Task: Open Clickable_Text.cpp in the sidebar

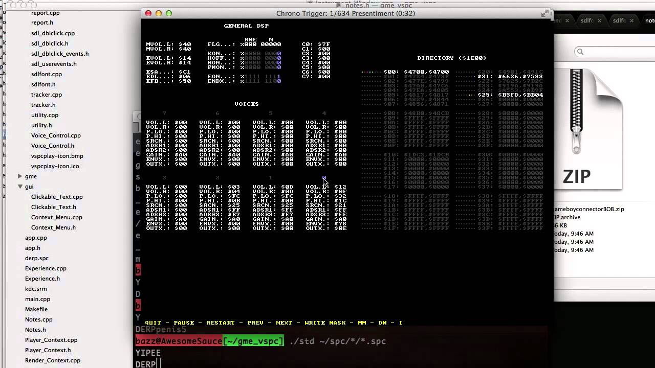Action: [x=57, y=197]
